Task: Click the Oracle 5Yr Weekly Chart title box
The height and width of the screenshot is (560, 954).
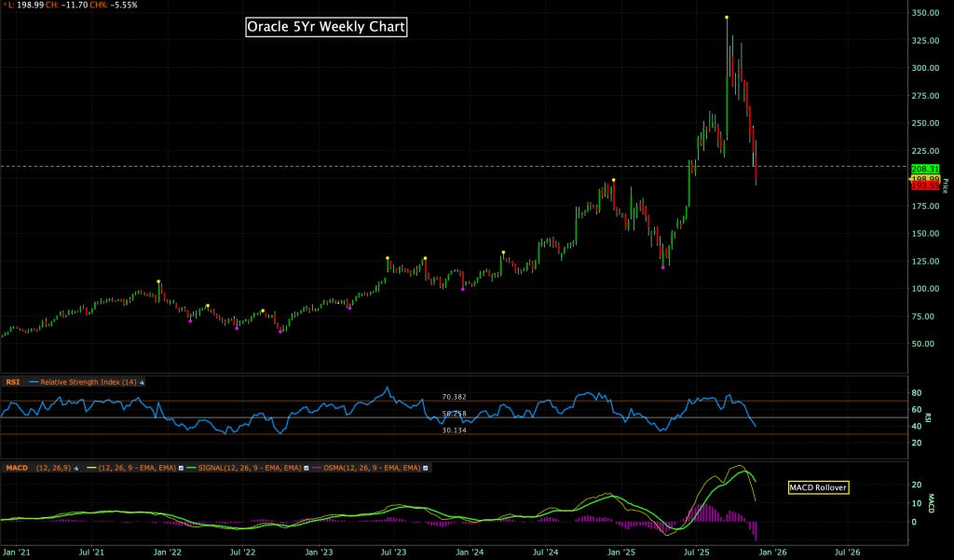Action: tap(324, 27)
